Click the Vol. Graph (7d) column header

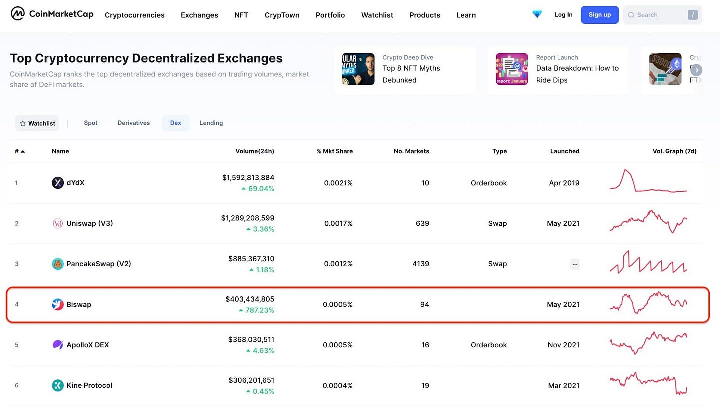click(x=674, y=151)
